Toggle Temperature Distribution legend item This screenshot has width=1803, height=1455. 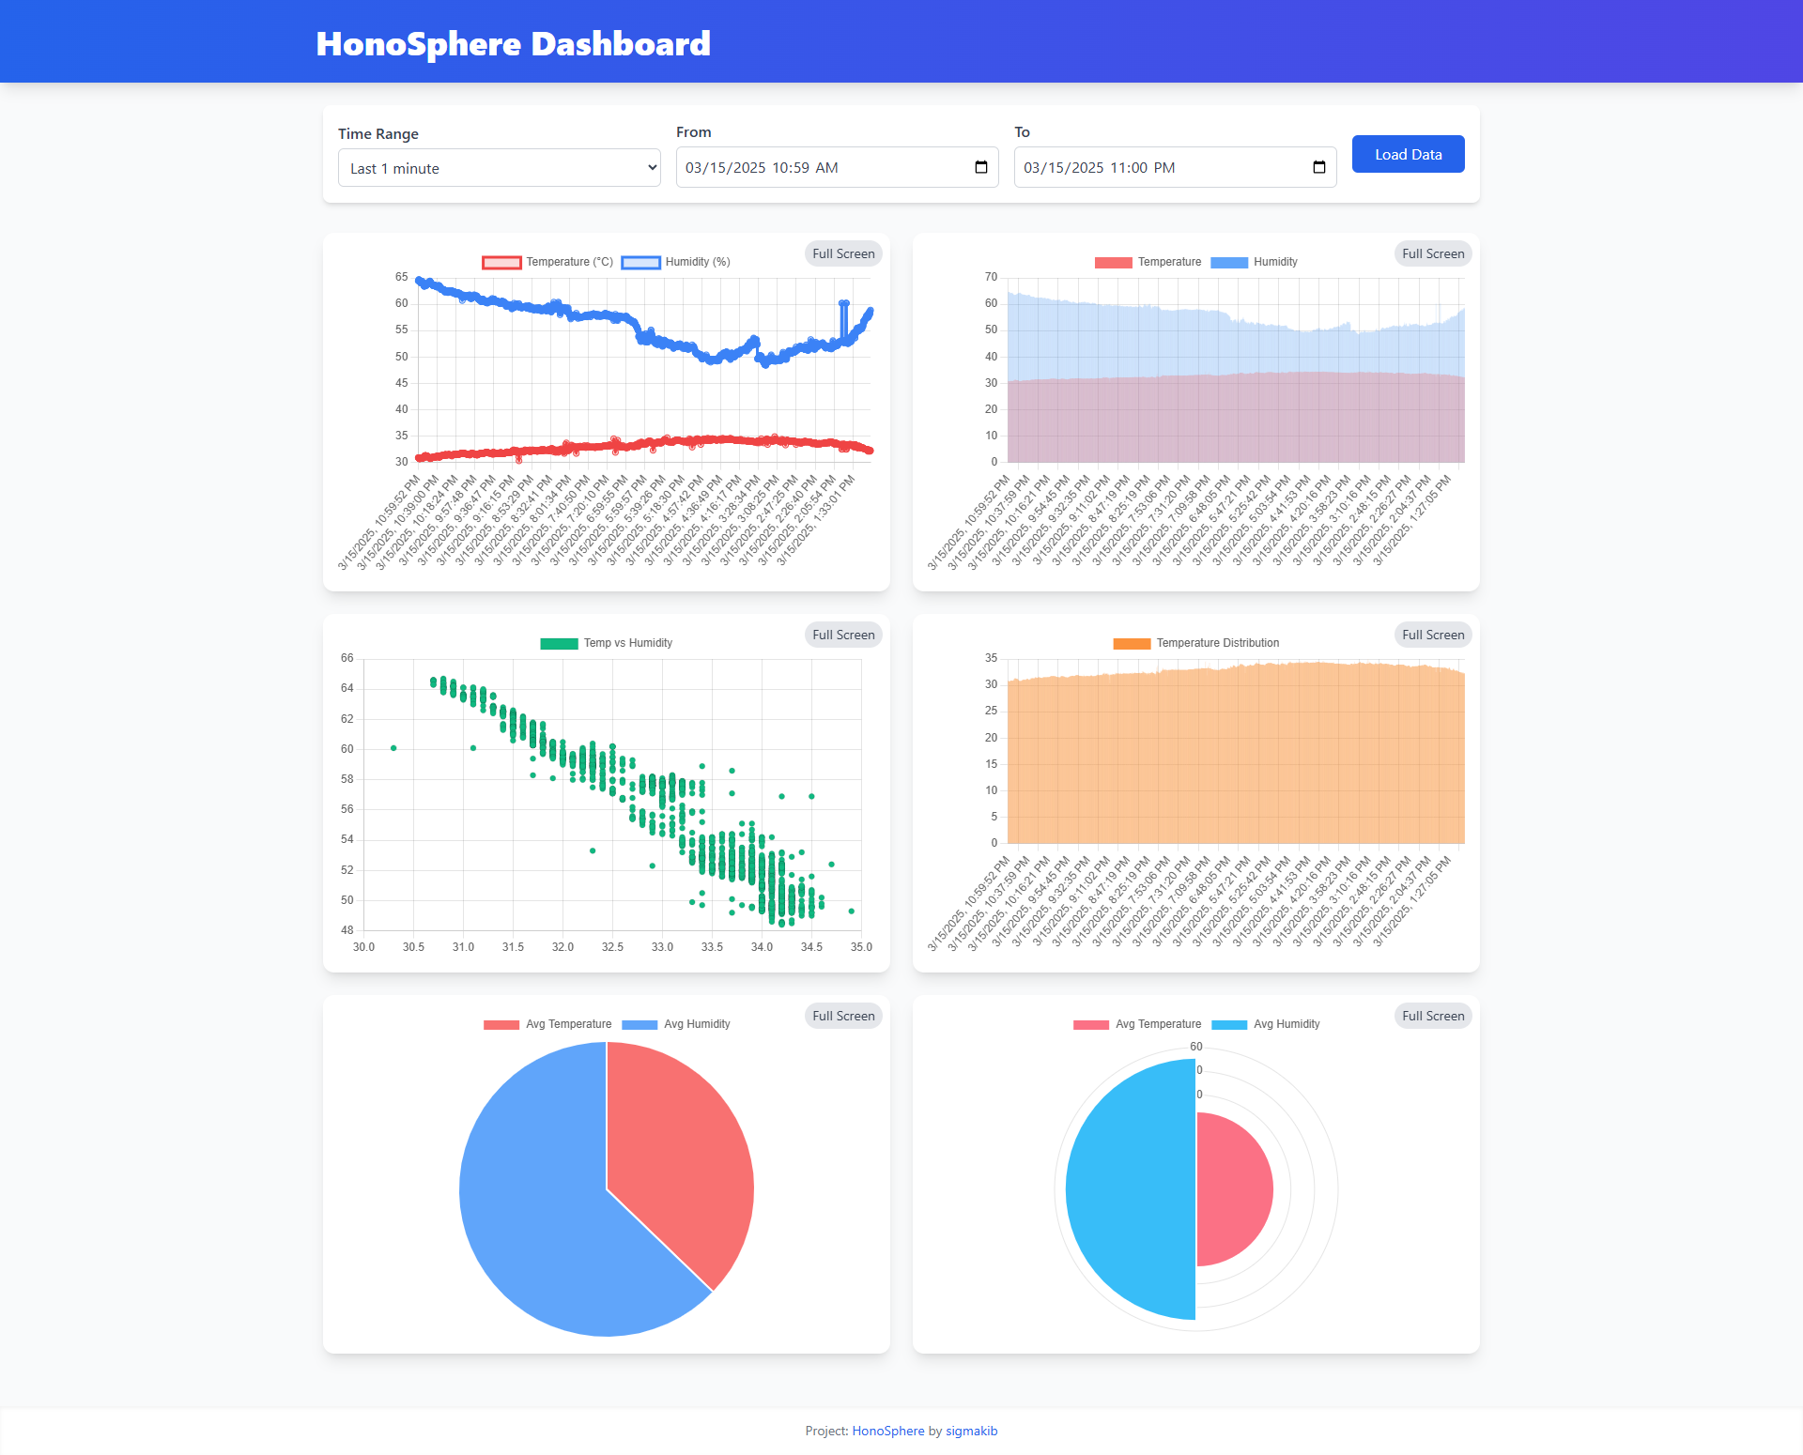1196,643
